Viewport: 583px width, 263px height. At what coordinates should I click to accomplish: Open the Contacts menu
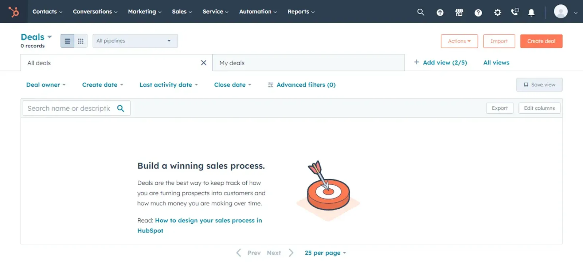coord(47,12)
